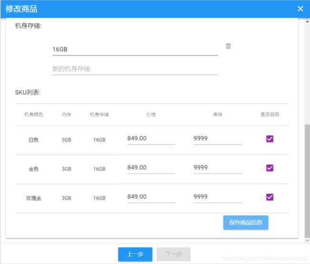310x264 pixels.
Task: Click 3GB memory cell in 玫瑰金 row
Action: [x=66, y=198]
